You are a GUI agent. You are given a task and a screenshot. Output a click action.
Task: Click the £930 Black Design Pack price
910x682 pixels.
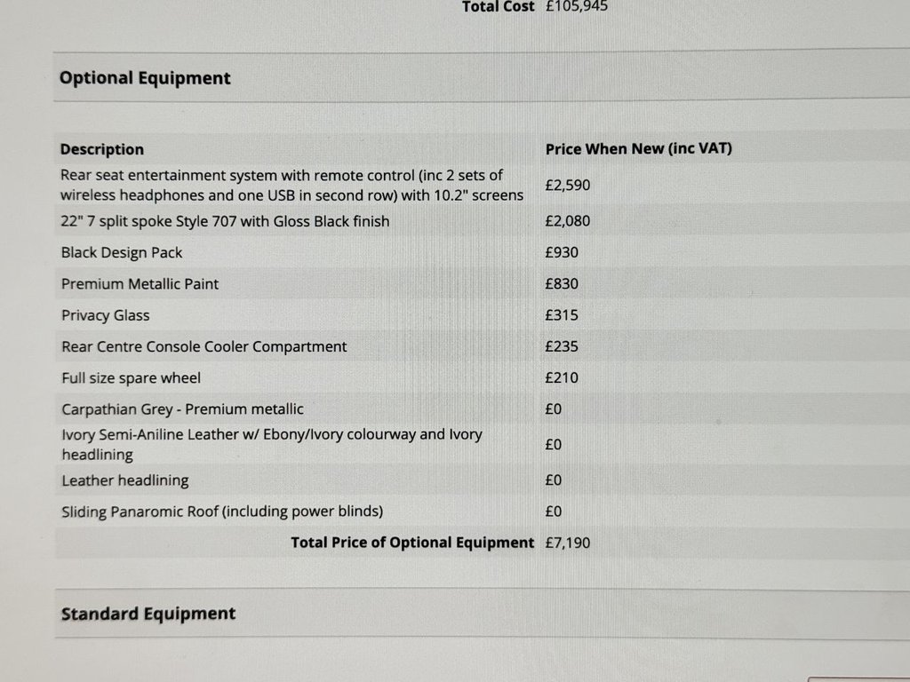(x=561, y=252)
